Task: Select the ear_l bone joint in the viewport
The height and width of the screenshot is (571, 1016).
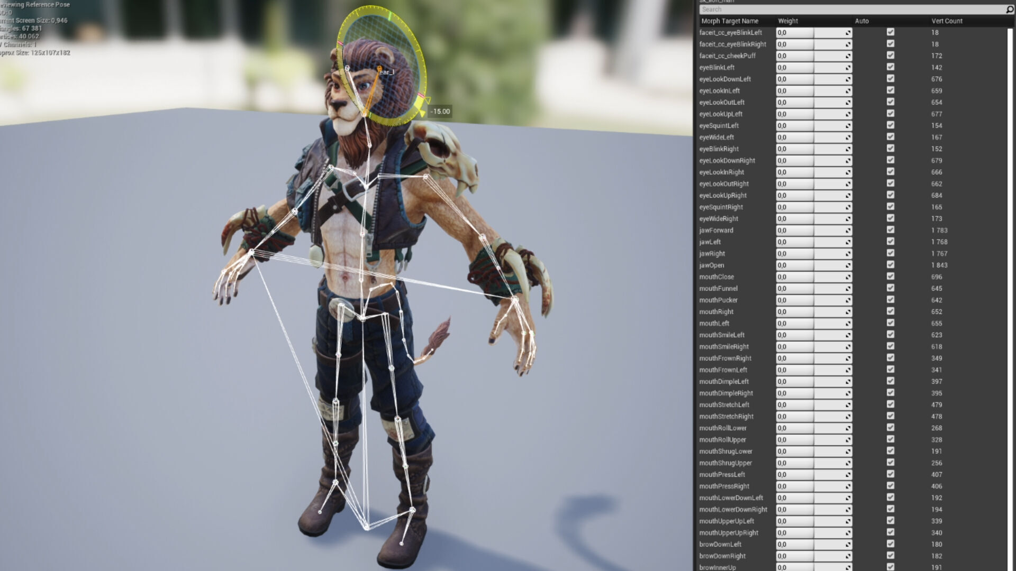Action: point(379,68)
